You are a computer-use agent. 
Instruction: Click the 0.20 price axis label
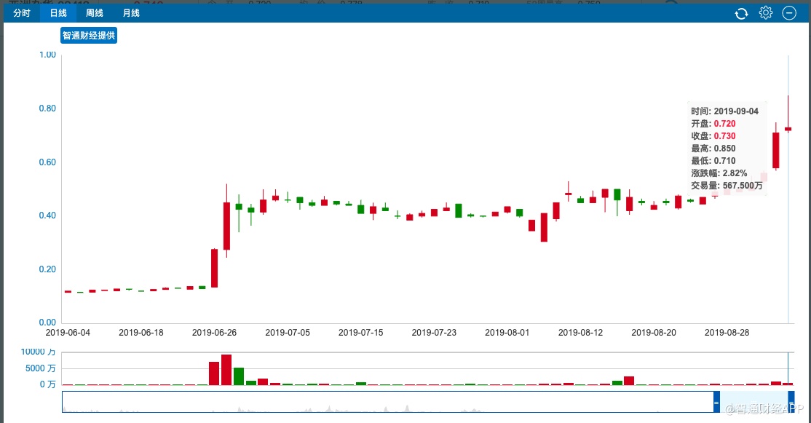(47, 269)
